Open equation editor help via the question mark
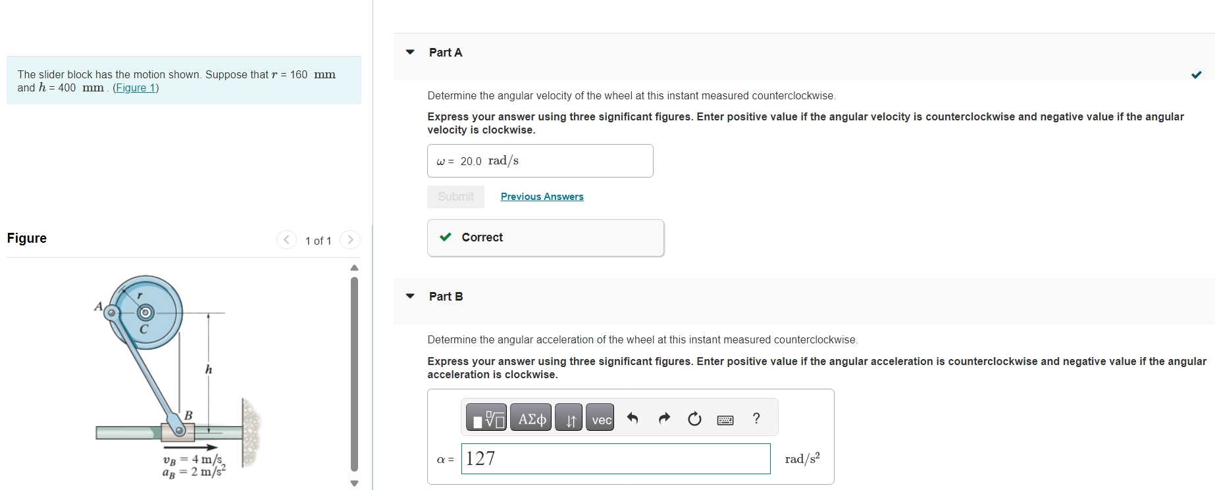 (756, 418)
